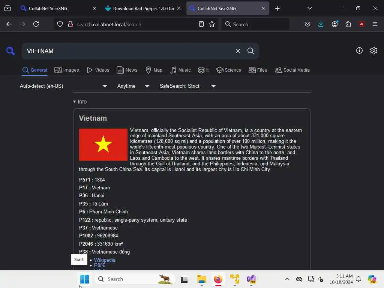Select 'P1082 : 96208984' population line
This screenshot has height=288, width=384.
[99, 235]
